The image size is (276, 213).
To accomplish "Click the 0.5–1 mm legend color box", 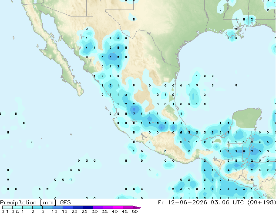I will (17, 207).
